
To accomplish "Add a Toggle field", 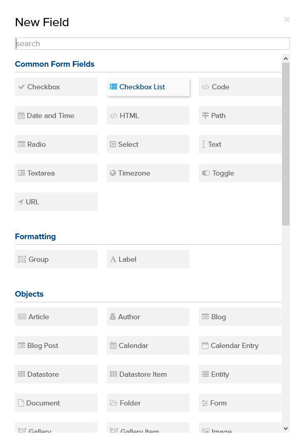I will [x=240, y=173].
